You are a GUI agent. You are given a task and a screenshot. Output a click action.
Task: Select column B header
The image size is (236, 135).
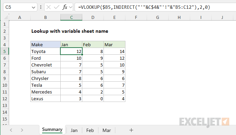pyautogui.click(x=46, y=18)
